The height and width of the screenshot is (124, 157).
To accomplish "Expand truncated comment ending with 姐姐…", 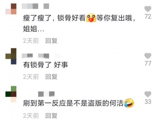I will coord(34,29).
